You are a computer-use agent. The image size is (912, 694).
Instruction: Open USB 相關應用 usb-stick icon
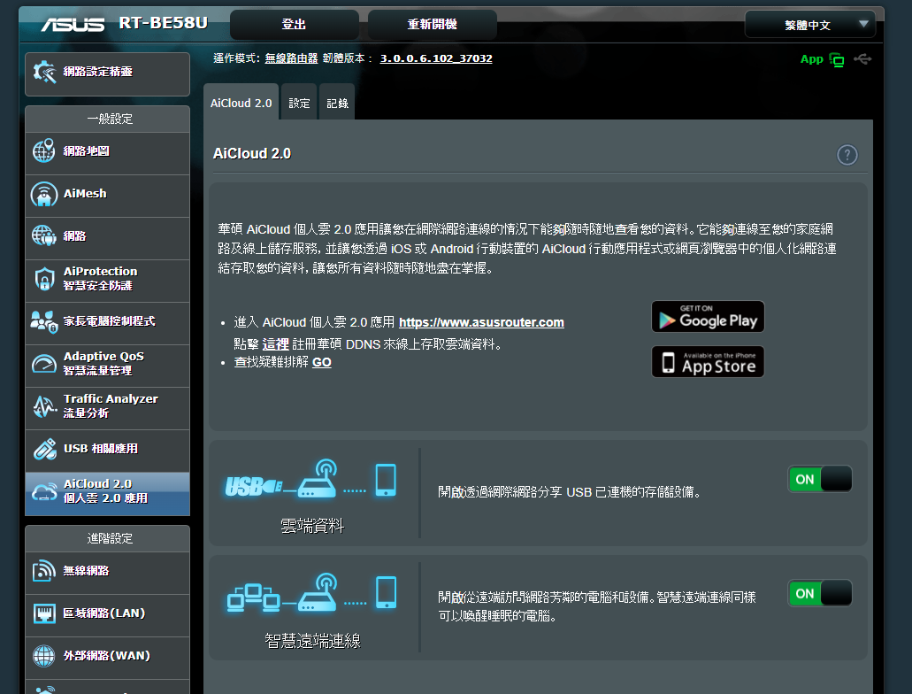point(44,449)
